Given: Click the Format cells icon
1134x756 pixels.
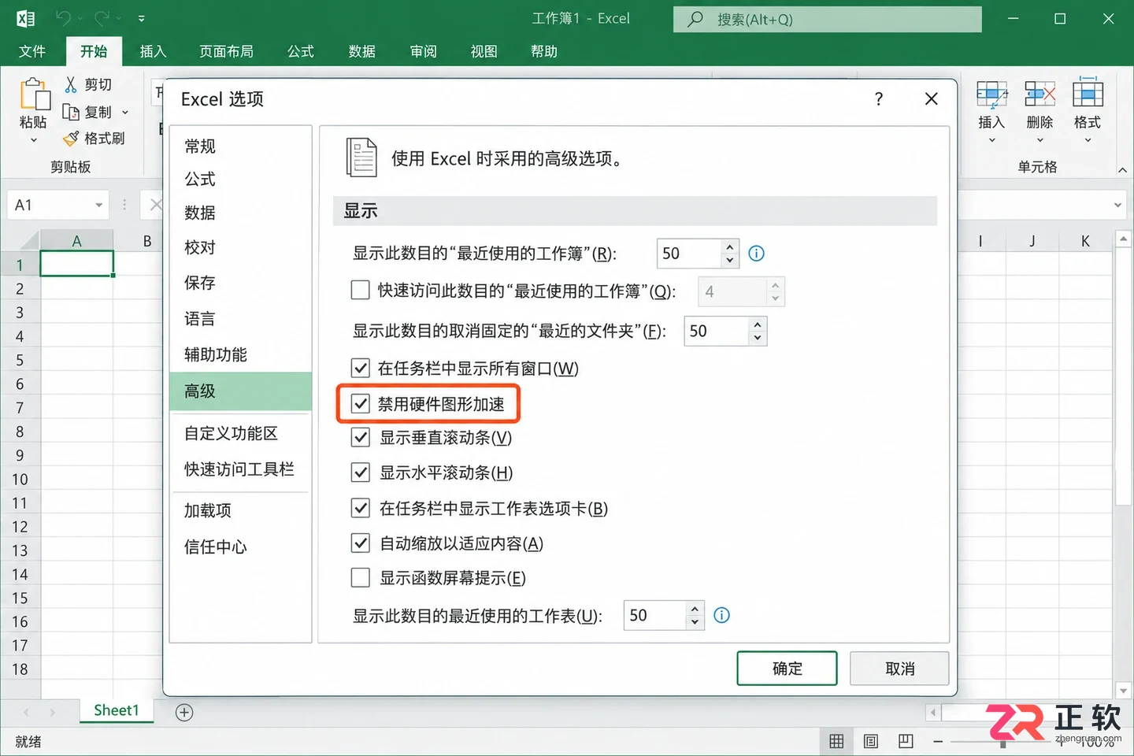Looking at the screenshot, I should coord(1088,93).
